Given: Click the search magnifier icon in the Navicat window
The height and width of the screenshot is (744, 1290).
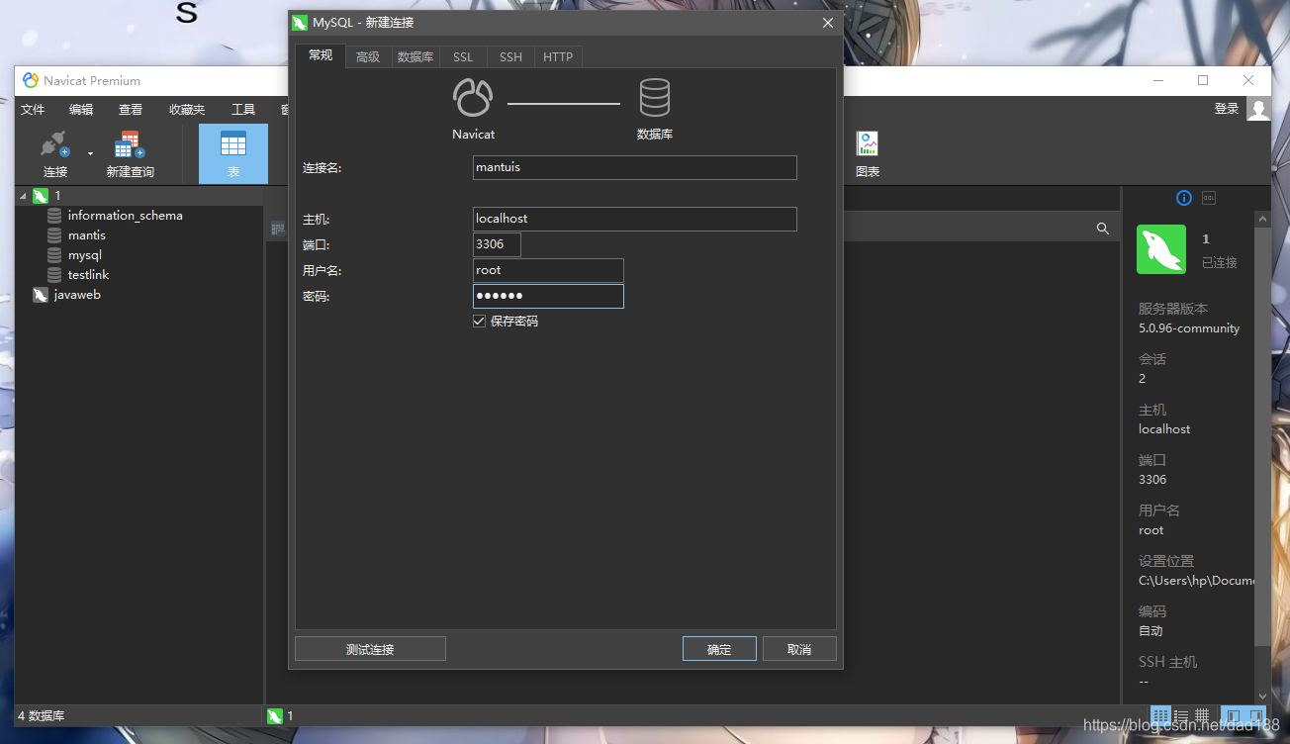Looking at the screenshot, I should [x=1103, y=229].
